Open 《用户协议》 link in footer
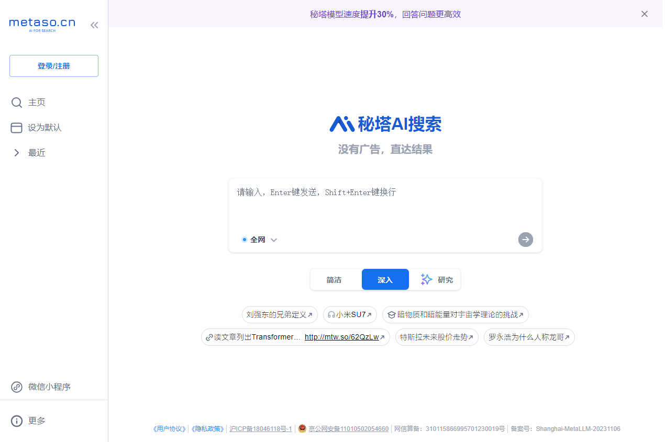This screenshot has height=442, width=665. click(169, 429)
